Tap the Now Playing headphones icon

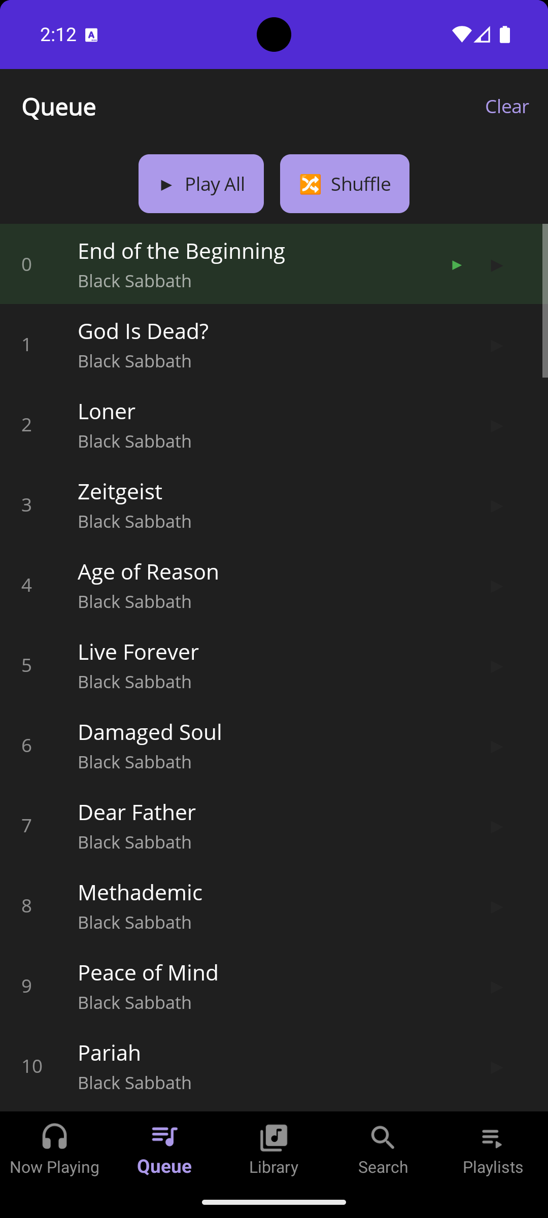[54, 1137]
